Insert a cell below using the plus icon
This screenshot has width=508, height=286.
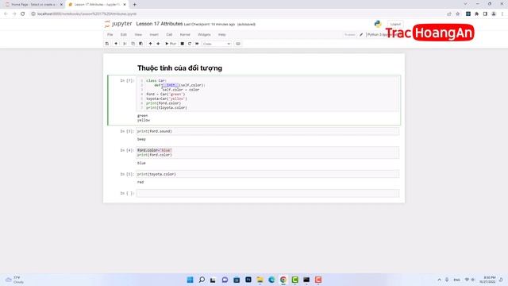116,44
